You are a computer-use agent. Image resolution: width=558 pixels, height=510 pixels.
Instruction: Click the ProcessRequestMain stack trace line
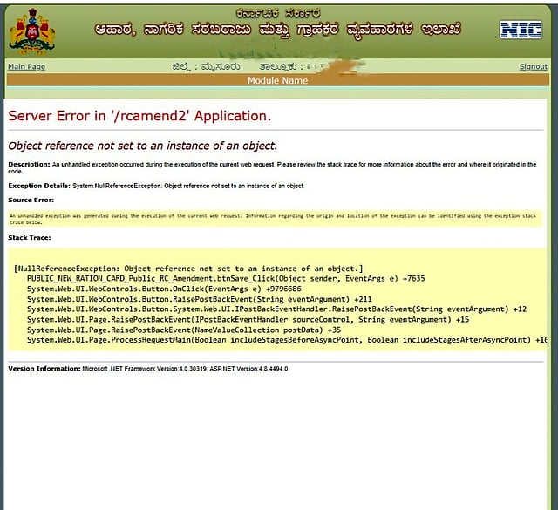[x=287, y=340]
